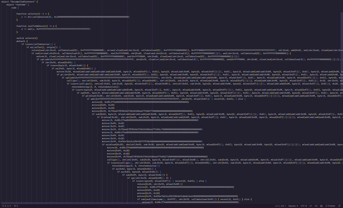The width and height of the screenshot is (343, 208).
Task: Click the line object "runtime" {
Action: click(18, 5)
